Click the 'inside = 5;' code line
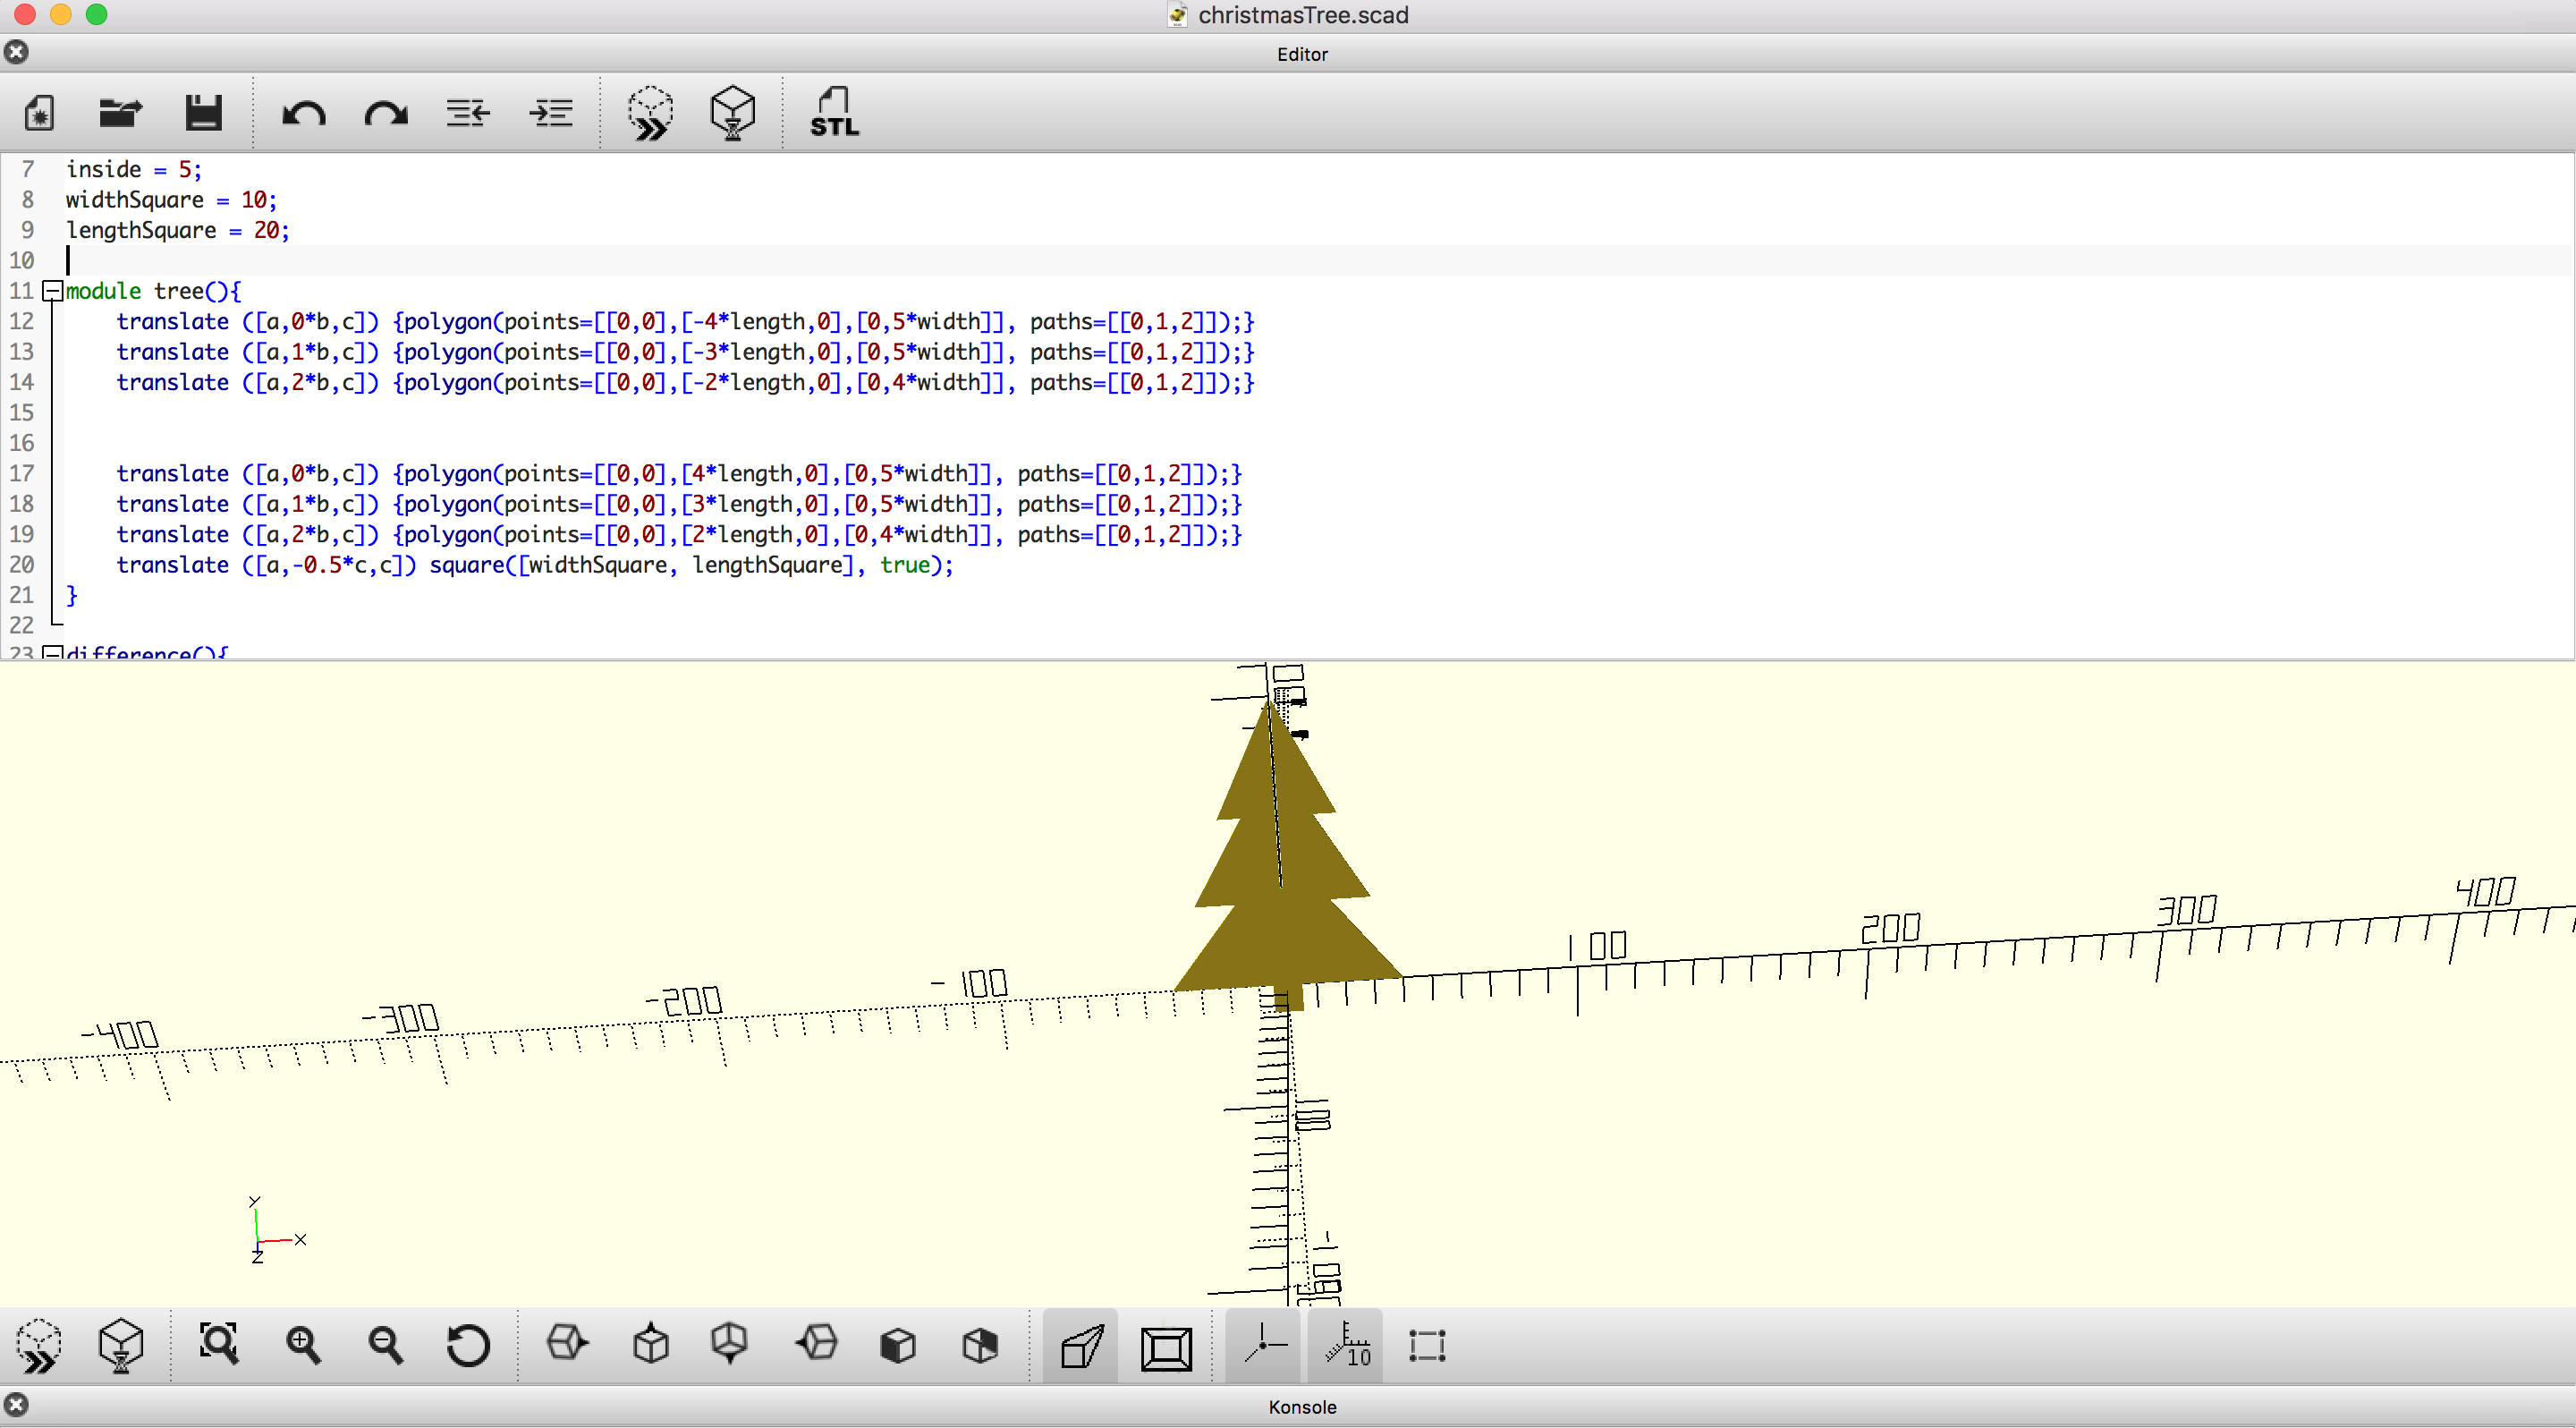Image resolution: width=2576 pixels, height=1428 pixels. click(134, 169)
